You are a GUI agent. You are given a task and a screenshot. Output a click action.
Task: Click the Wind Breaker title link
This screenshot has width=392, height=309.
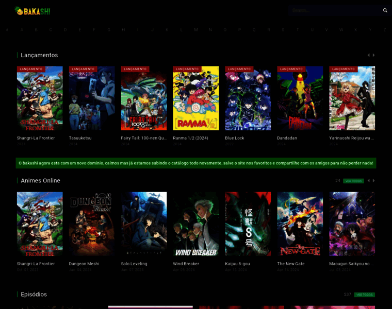(186, 264)
